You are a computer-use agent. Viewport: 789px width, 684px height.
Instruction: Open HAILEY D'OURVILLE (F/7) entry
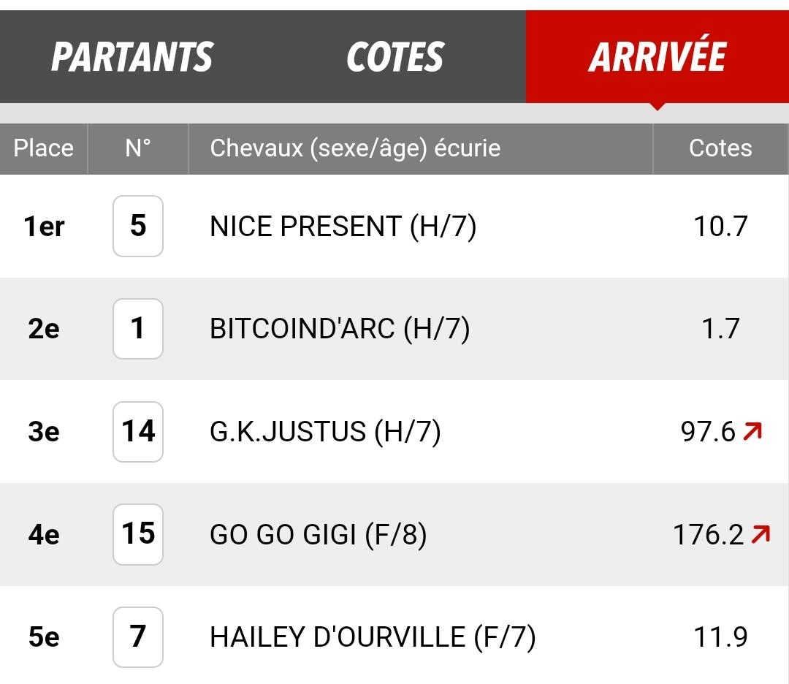(373, 637)
